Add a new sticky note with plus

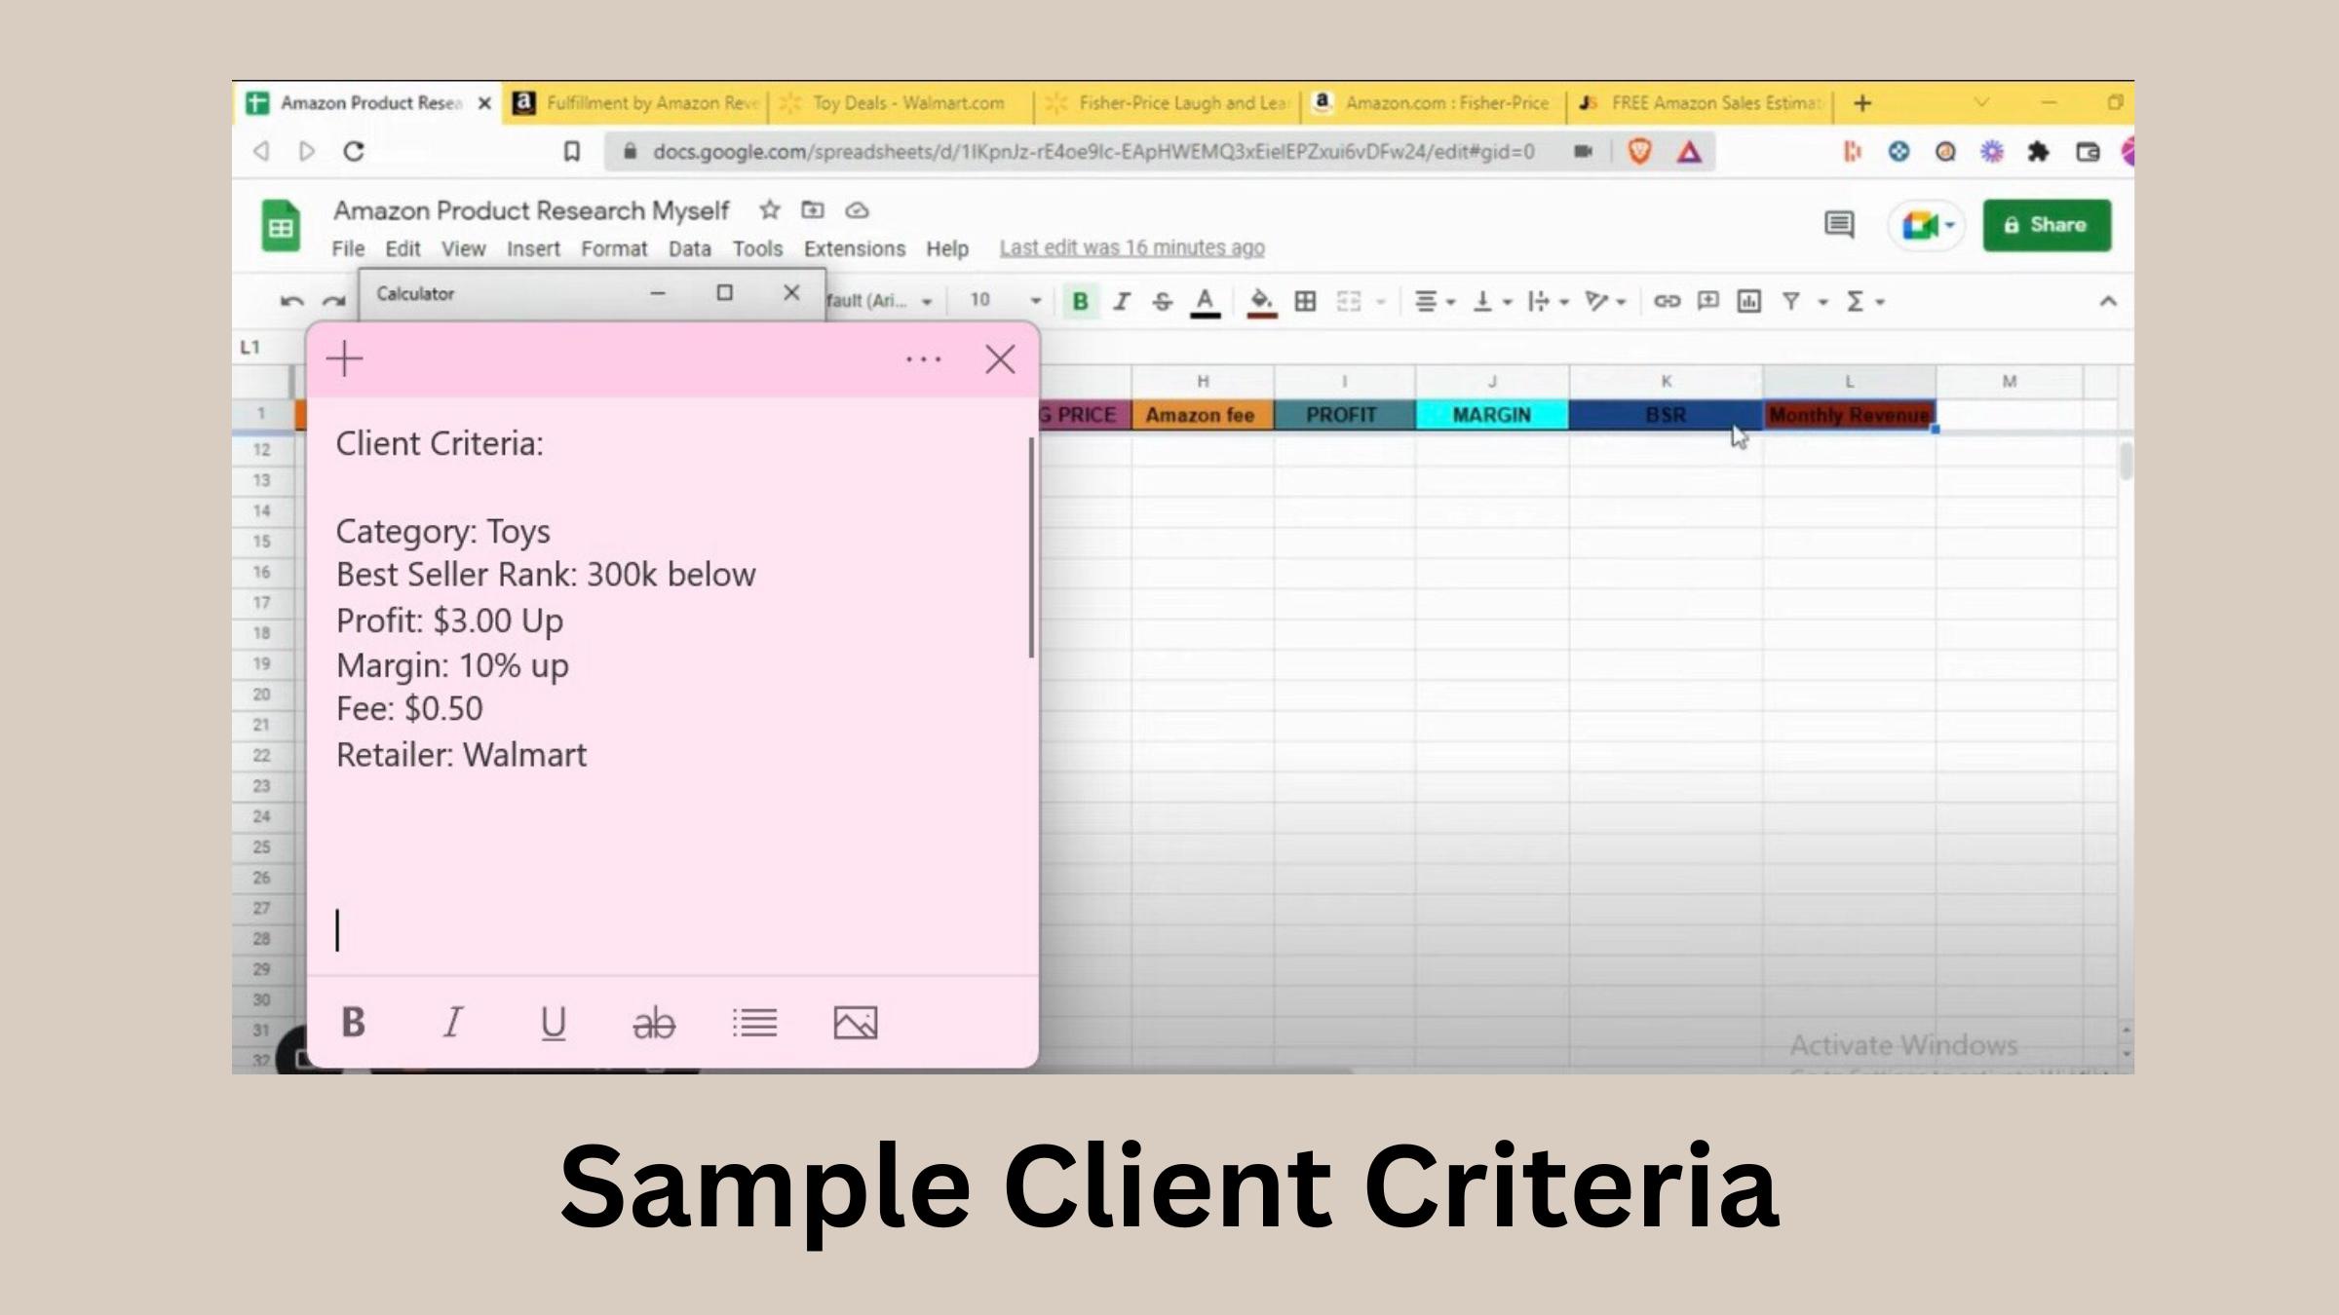[344, 359]
